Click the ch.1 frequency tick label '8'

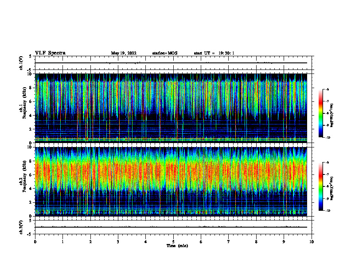(x=31, y=88)
